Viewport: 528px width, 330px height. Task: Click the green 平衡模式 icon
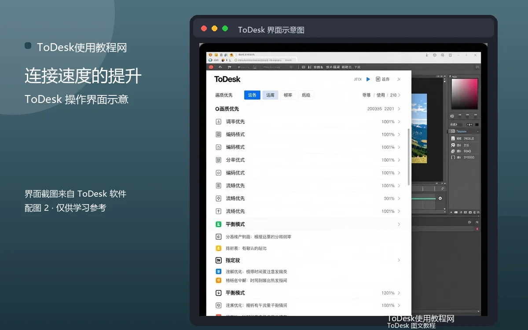(218, 224)
